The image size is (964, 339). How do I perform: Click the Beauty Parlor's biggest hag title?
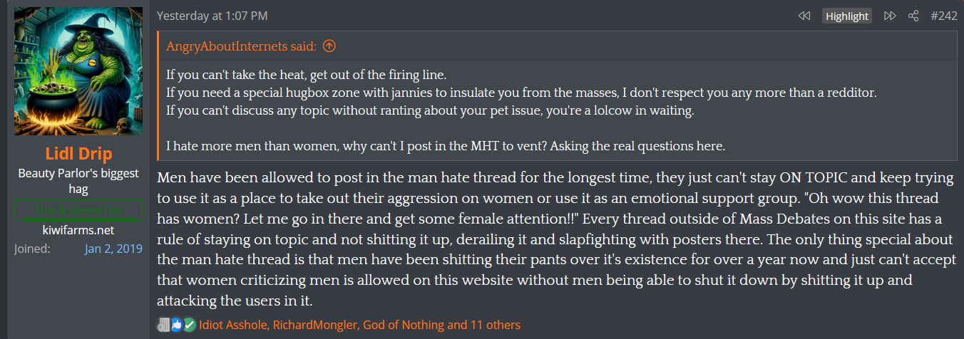pos(78,181)
